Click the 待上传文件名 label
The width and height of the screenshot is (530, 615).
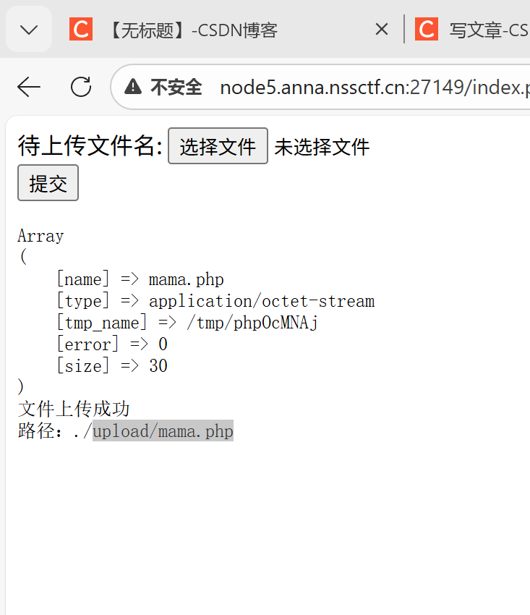coord(90,146)
